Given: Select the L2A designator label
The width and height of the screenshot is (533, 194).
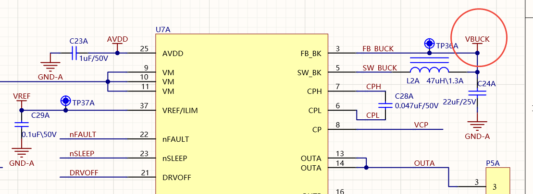Looking at the screenshot, I should (x=413, y=81).
